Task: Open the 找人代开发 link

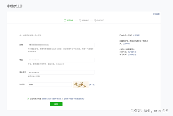Action: (x=132, y=52)
